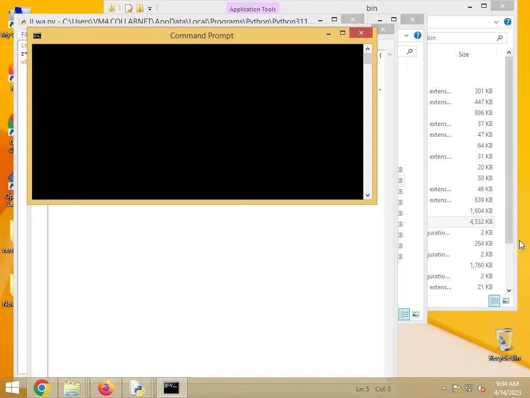Click the network status tray icon

469,388
